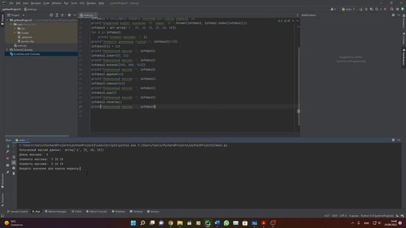Open Version Control tool window
This screenshot has width=406, height=228.
(x=17, y=212)
